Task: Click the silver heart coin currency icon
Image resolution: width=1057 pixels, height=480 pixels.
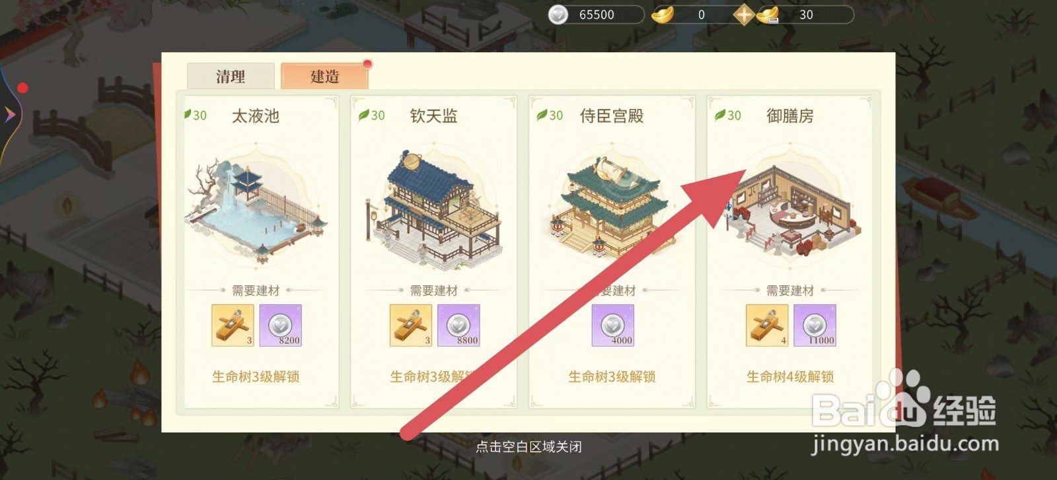Action: click(558, 15)
